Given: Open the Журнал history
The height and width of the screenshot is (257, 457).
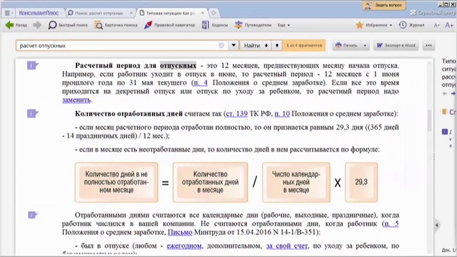Looking at the screenshot, I should (x=412, y=25).
